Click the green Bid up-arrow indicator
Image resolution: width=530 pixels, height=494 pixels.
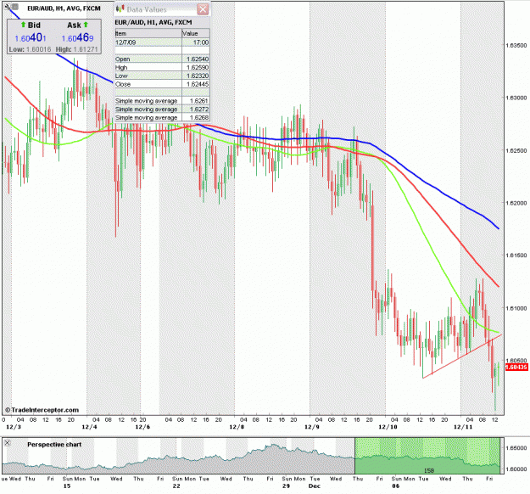point(24,25)
